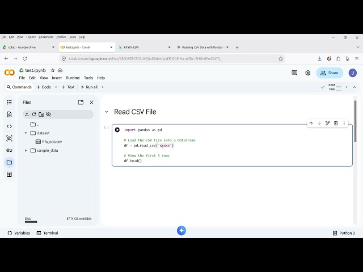Open the Variables panel

tap(19, 233)
